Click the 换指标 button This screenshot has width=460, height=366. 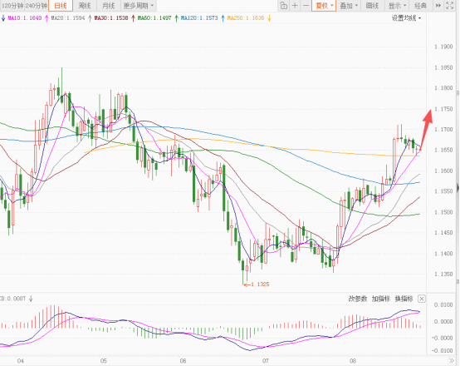(404, 299)
